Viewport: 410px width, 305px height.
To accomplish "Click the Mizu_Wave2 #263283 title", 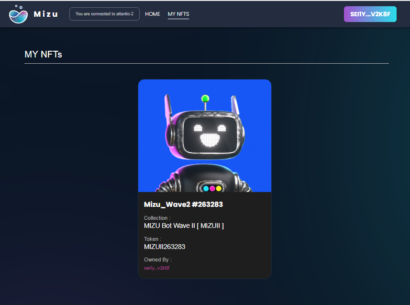I will click(x=183, y=204).
